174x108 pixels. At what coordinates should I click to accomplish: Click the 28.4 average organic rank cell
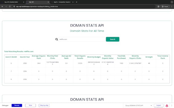click(x=39, y=63)
